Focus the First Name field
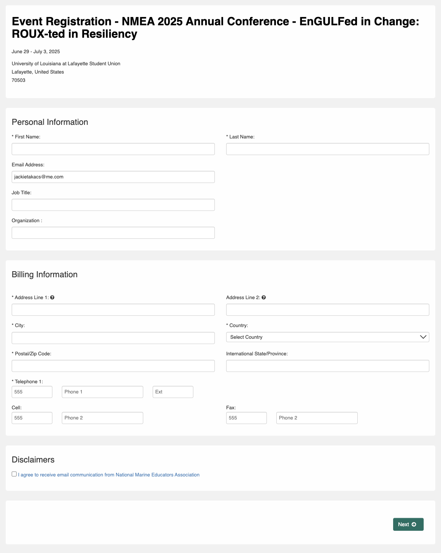Viewport: 441px width, 553px height. pos(113,149)
